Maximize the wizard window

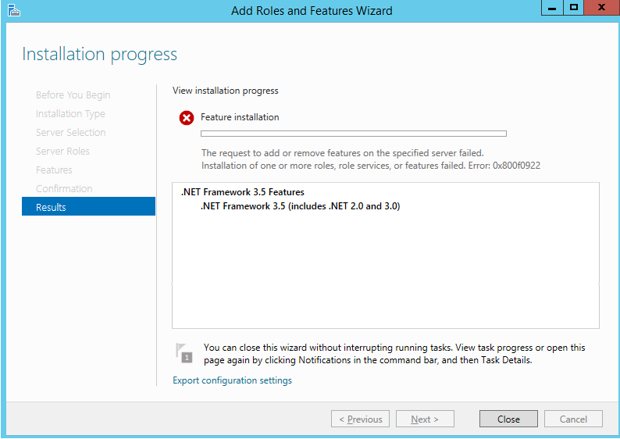pos(573,8)
